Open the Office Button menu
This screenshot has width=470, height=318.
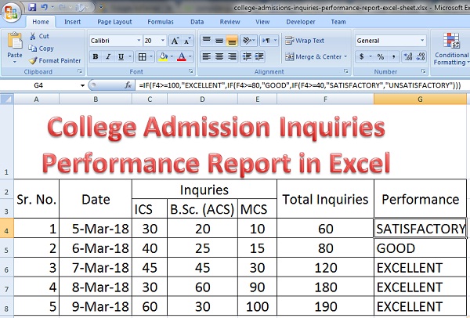pos(11,13)
